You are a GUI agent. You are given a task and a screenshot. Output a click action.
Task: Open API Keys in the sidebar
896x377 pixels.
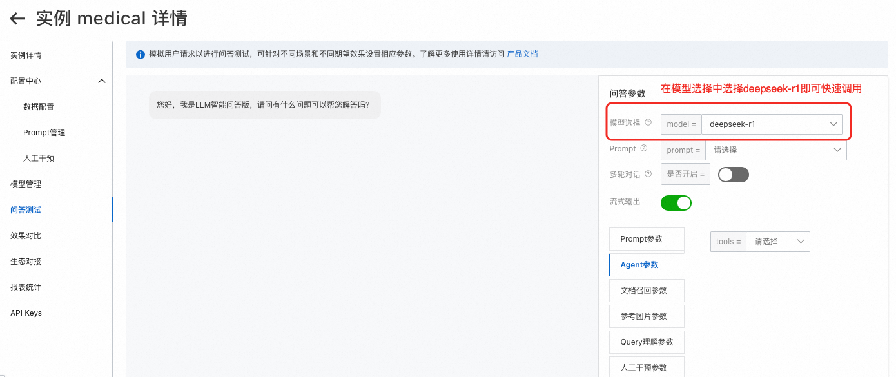[26, 313]
